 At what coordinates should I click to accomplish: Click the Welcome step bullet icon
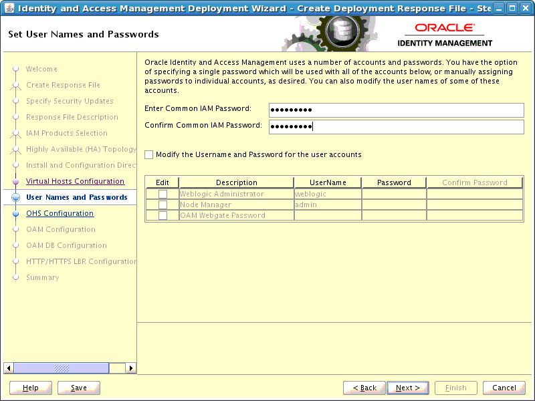point(15,69)
